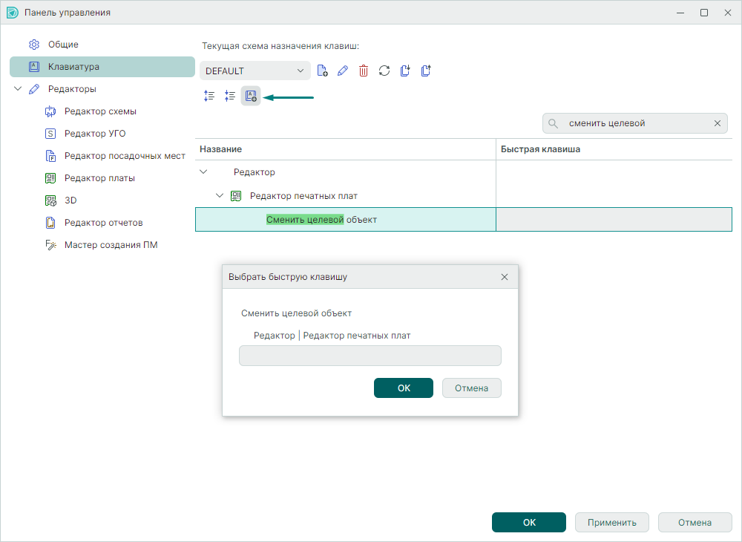Select Редактор платы in the sidebar

pyautogui.click(x=99, y=178)
